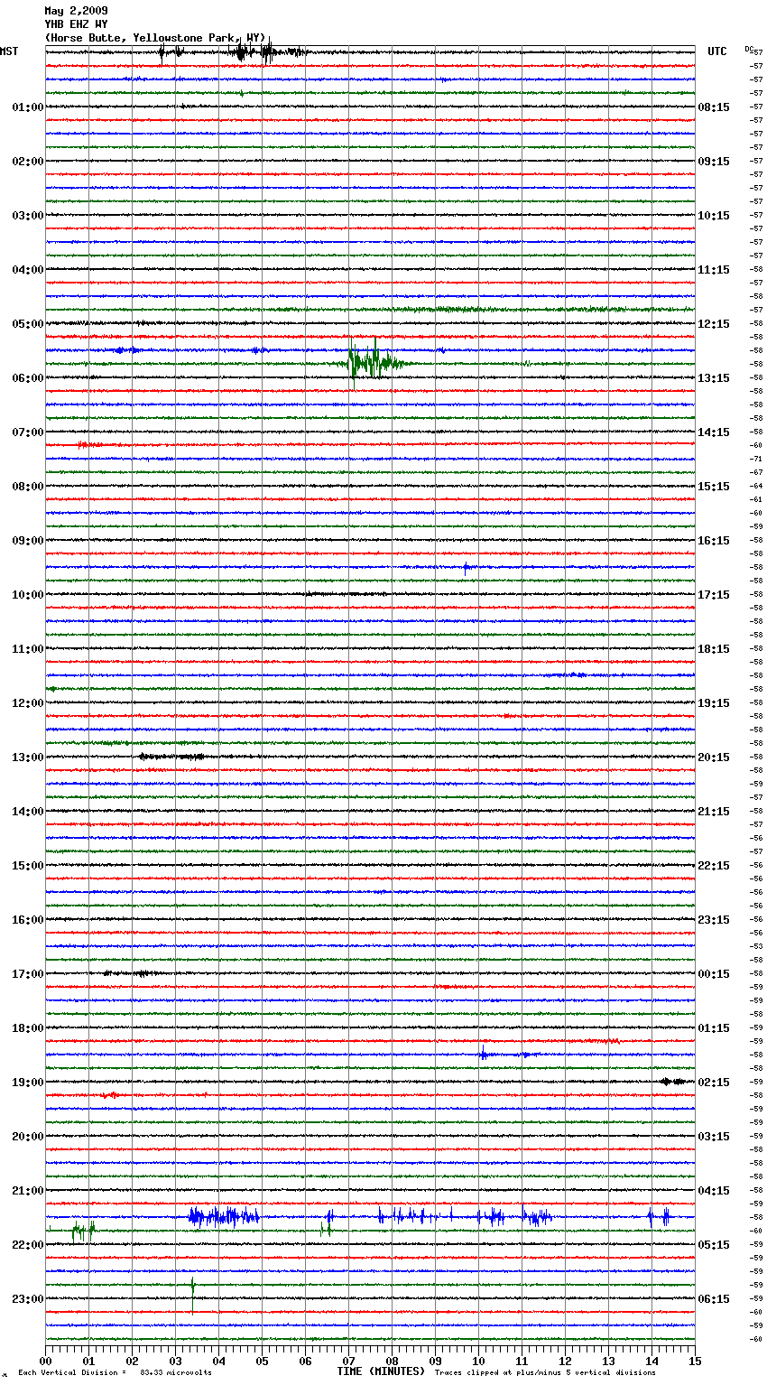Screen dimensions: 767x1385
Task: Select the MST hour label '06:00'
Action: click(28, 377)
